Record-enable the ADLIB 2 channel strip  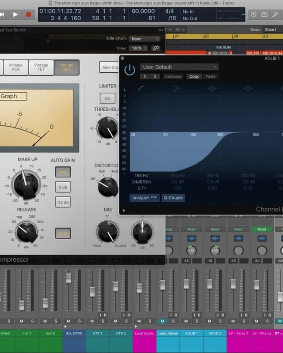pyautogui.click(x=223, y=315)
